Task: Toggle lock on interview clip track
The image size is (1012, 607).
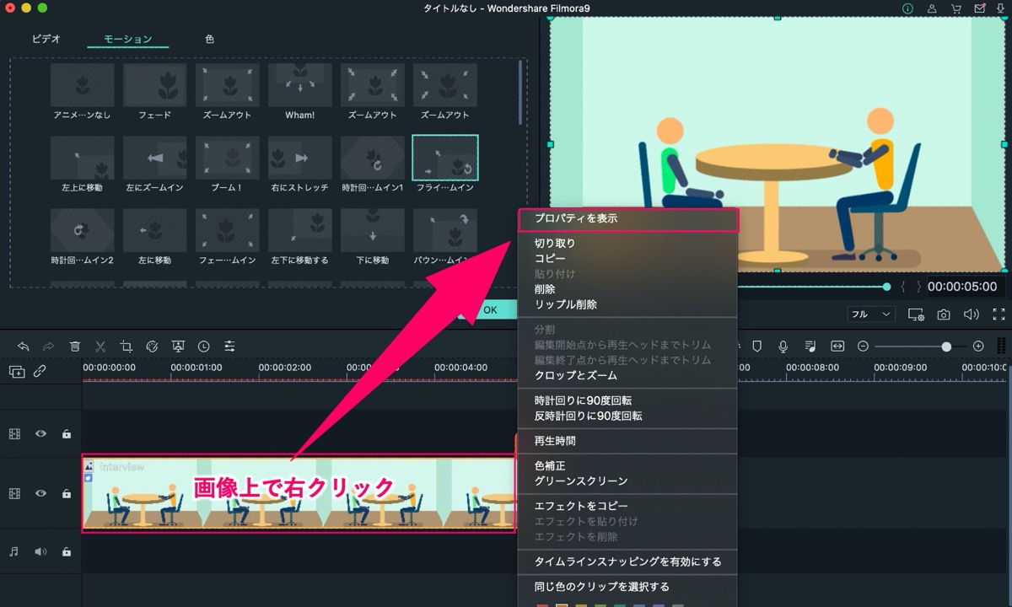Action: click(67, 493)
